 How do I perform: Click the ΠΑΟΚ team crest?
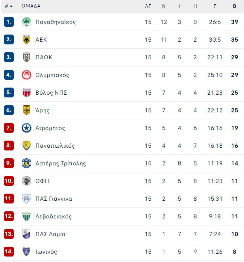tap(26, 57)
